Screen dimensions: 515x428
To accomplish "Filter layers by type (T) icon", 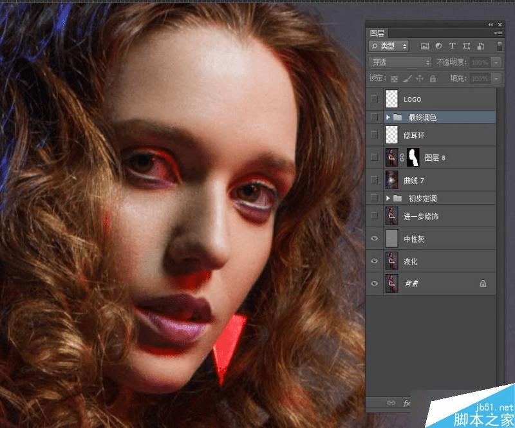I will coord(453,46).
